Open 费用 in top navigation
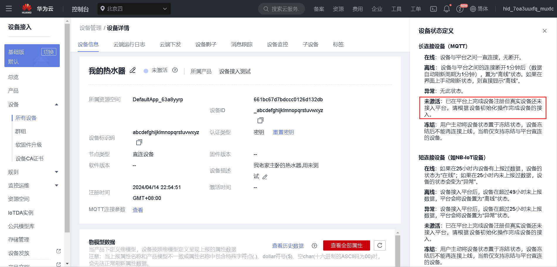Screen dimensions: 557x267 coord(357,9)
